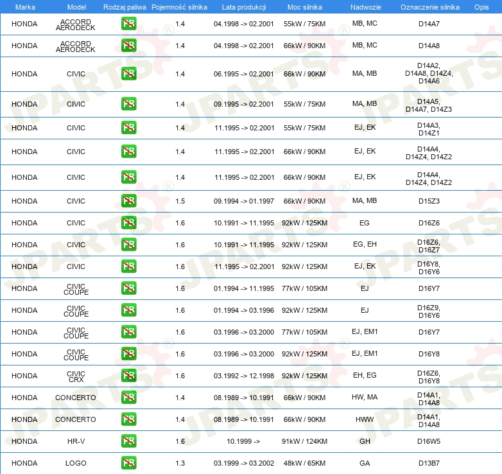Click the 03.1992 -> 12.1998 date cell
Image resolution: width=502 pixels, height=474 pixels.
click(x=244, y=376)
